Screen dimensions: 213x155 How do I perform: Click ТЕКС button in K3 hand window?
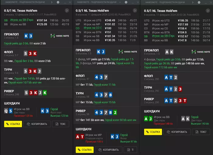pyautogui.click(x=61, y=124)
